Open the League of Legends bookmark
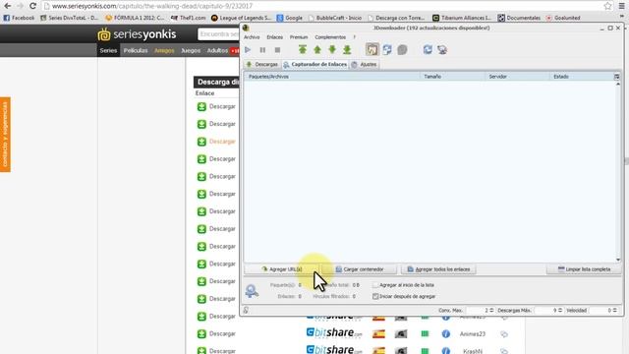The height and width of the screenshot is (354, 629). coord(241,18)
